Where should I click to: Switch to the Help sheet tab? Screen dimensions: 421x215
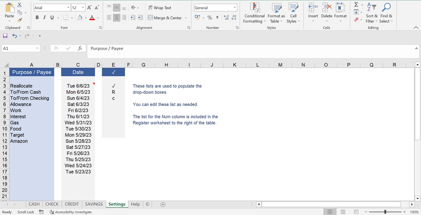click(136, 204)
